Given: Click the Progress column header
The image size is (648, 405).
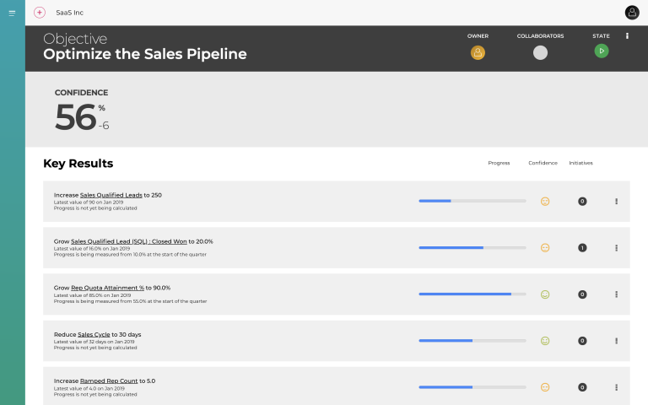Looking at the screenshot, I should click(x=499, y=163).
